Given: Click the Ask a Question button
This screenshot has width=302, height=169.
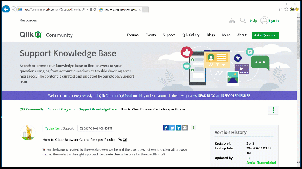Looking at the screenshot, I should pyautogui.click(x=265, y=35).
